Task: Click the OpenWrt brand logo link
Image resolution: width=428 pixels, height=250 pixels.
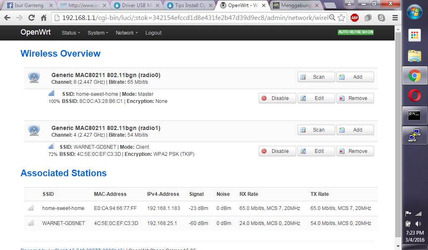Action: (x=36, y=32)
